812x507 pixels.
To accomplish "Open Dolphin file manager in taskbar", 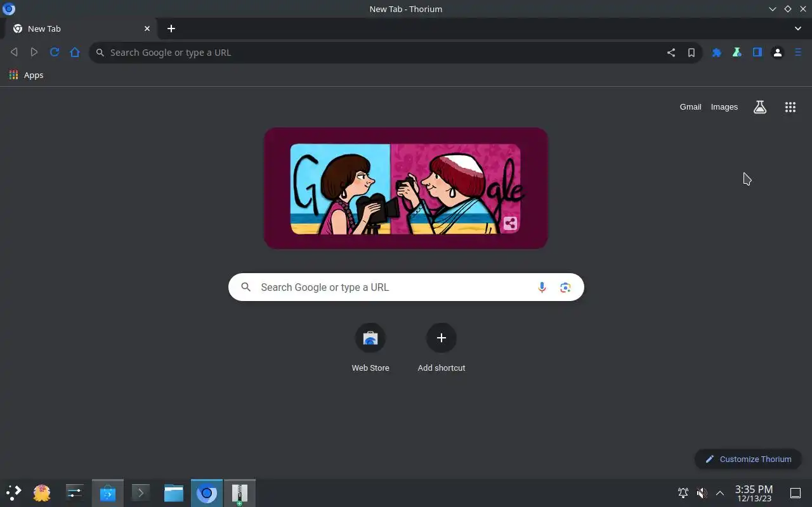I will [x=174, y=492].
